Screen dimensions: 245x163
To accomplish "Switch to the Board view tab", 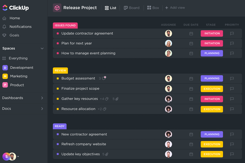I will click(131, 8).
